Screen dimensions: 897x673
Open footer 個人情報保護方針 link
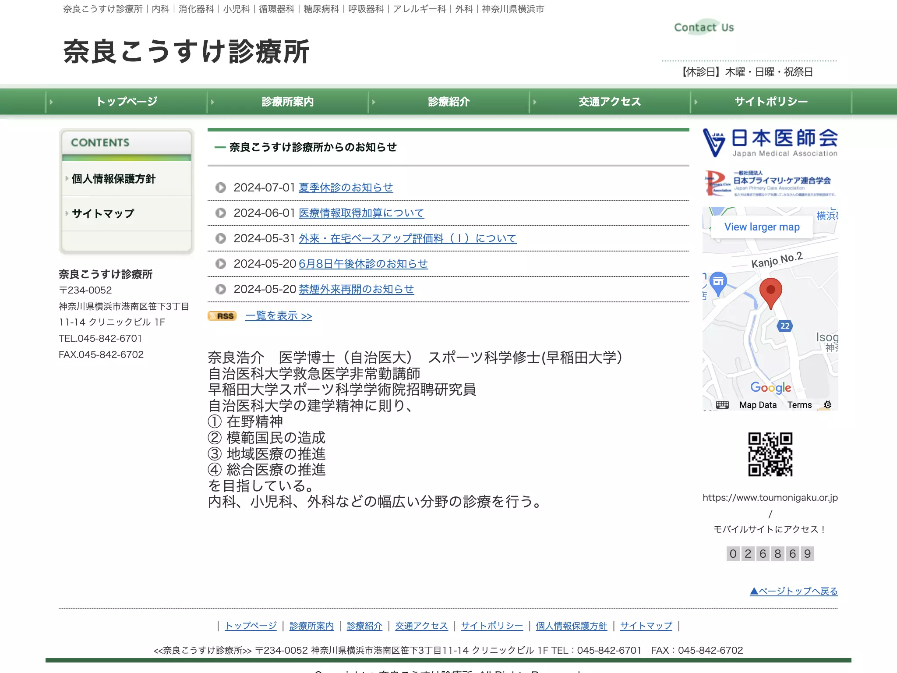point(571,626)
